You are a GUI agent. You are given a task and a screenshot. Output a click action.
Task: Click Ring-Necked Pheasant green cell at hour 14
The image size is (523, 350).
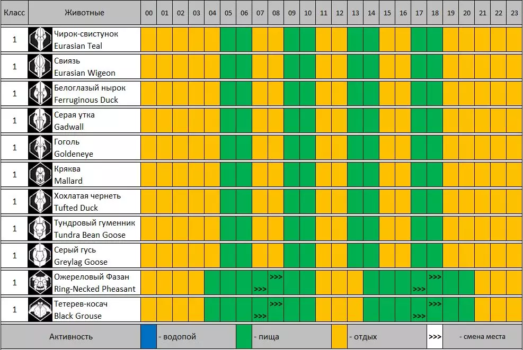point(371,282)
